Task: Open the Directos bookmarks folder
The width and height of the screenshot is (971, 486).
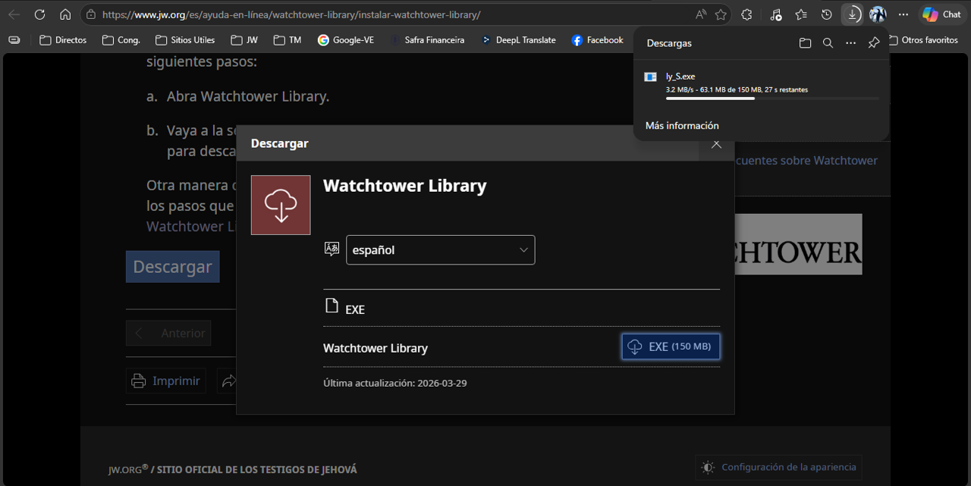Action: (63, 39)
